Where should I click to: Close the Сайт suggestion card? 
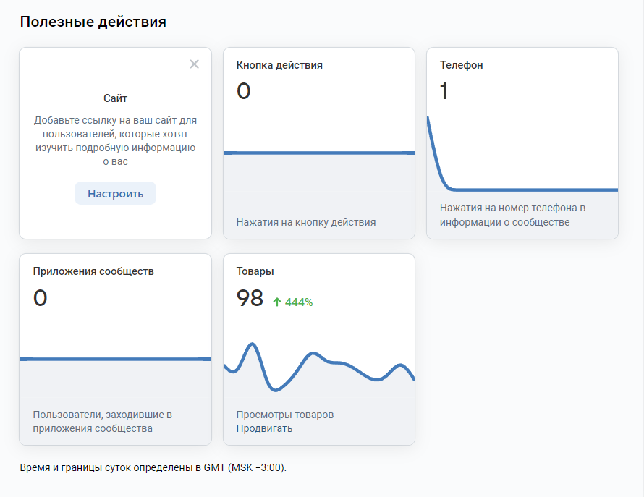click(194, 64)
